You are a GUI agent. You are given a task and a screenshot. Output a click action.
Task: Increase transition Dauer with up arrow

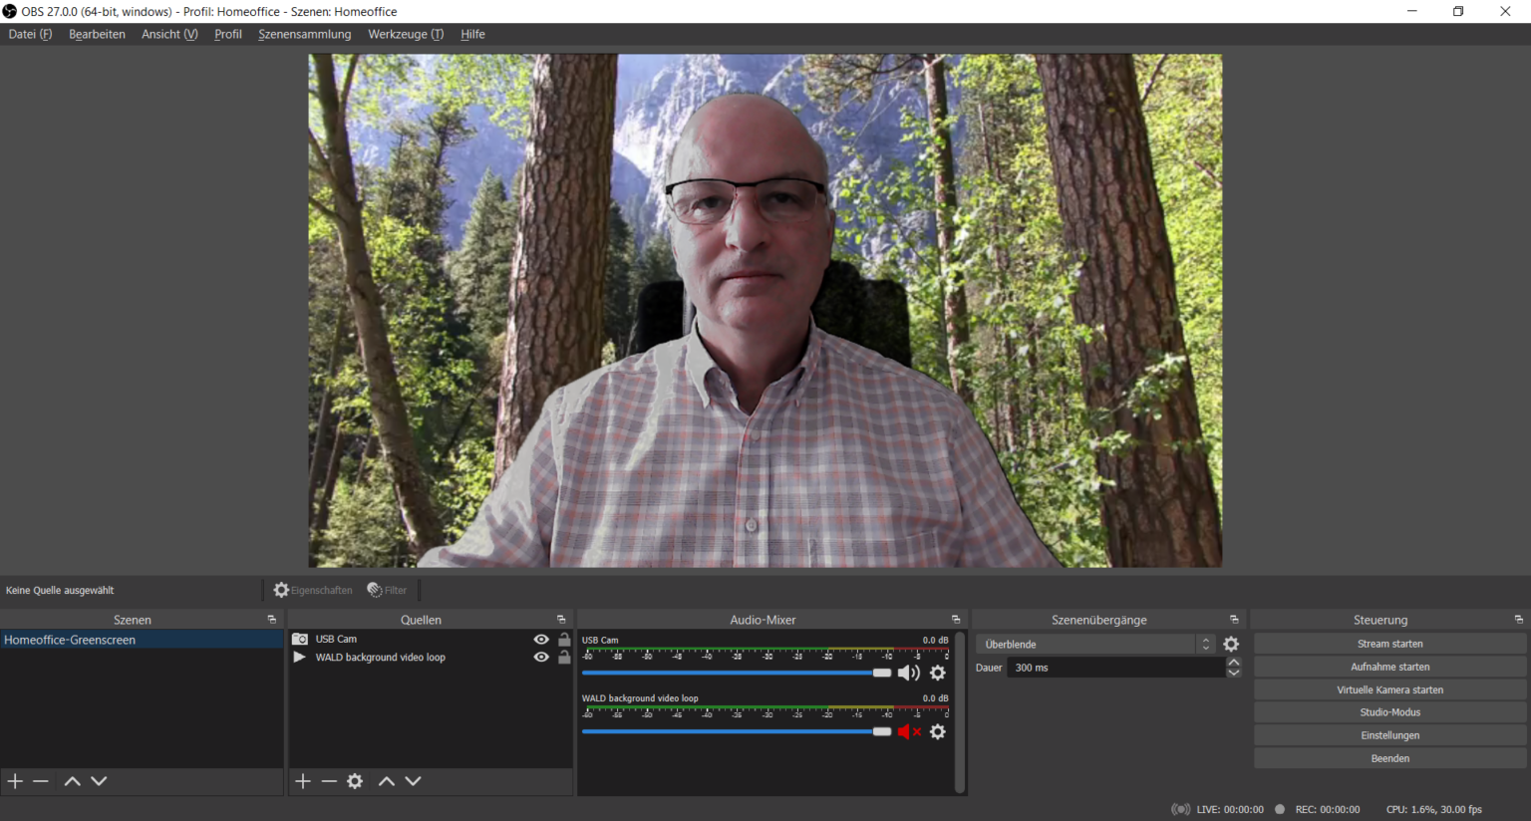click(1234, 663)
